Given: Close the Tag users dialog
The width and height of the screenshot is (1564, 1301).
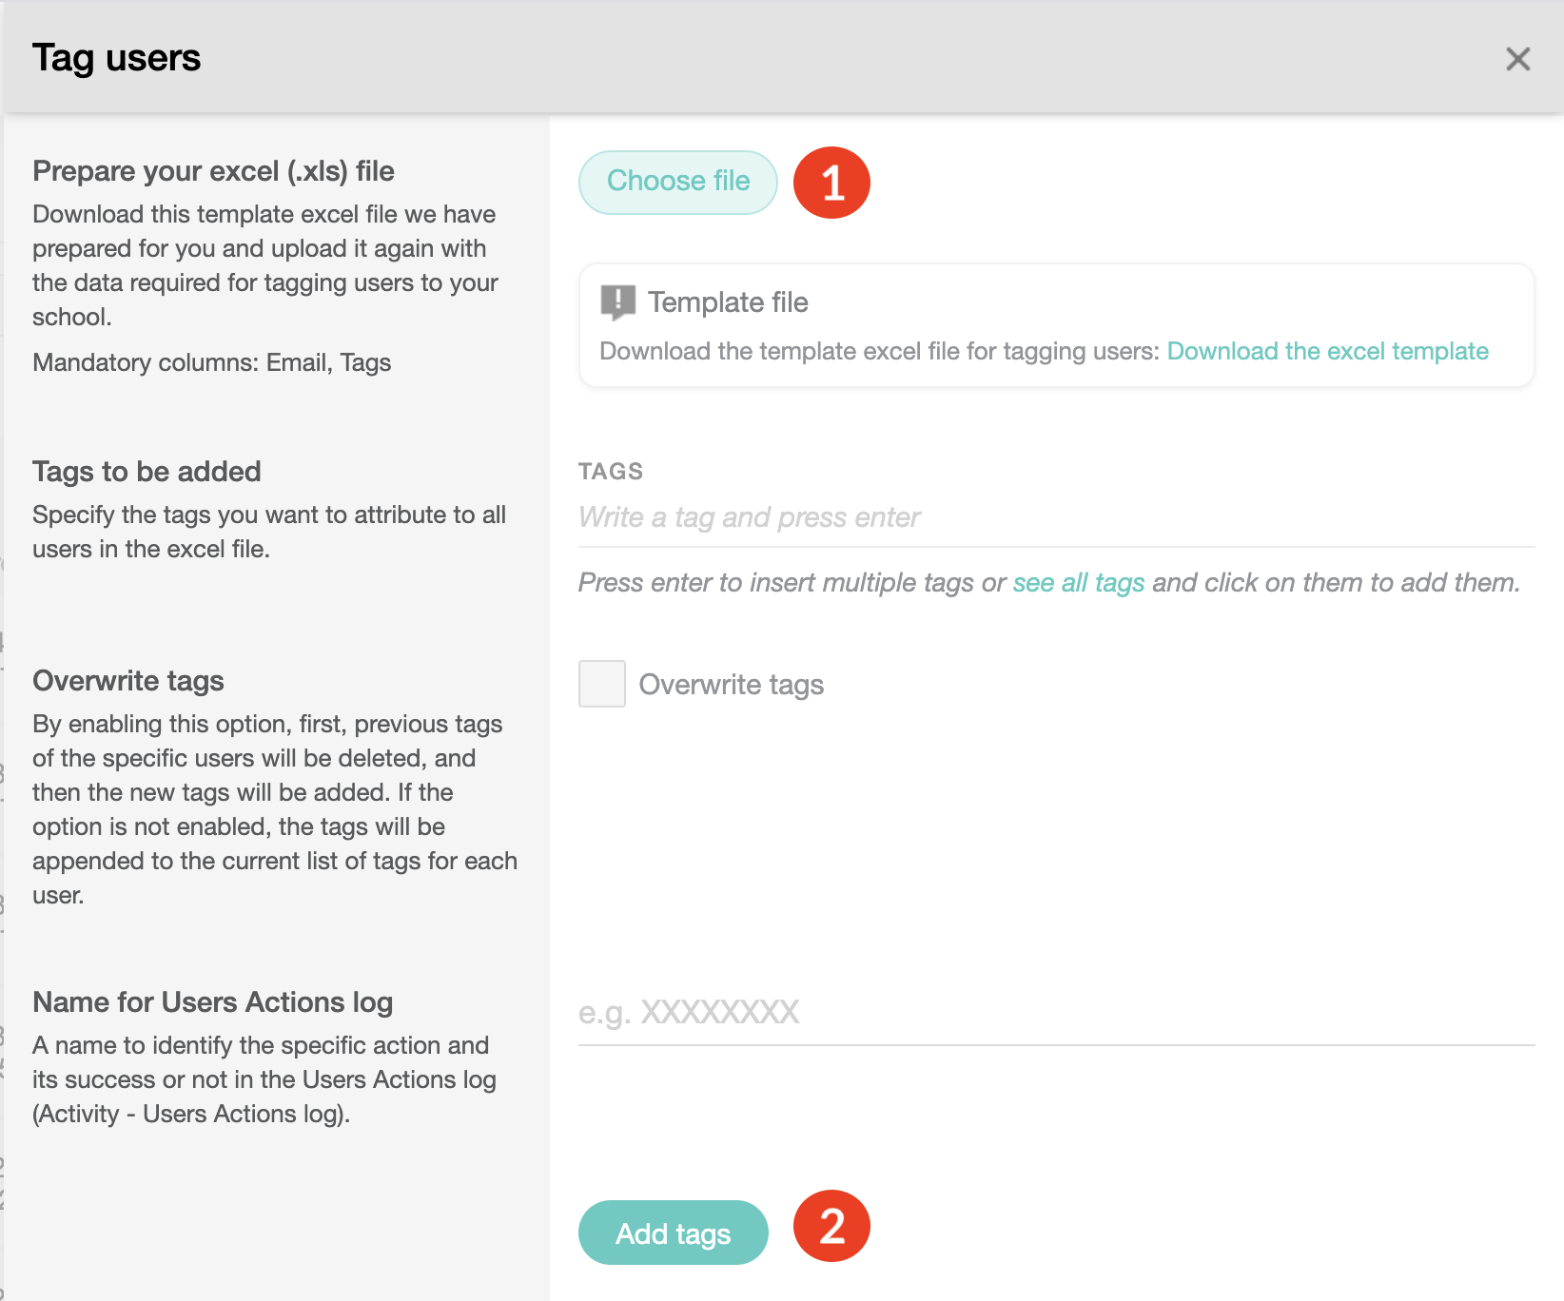Looking at the screenshot, I should pos(1517,59).
